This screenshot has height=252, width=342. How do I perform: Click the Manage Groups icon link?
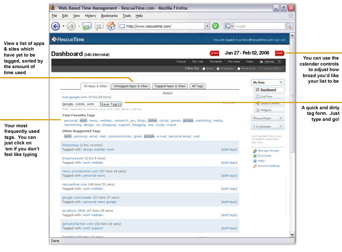click(x=266, y=151)
